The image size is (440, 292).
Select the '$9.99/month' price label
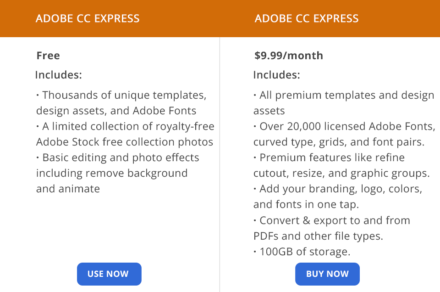point(289,56)
